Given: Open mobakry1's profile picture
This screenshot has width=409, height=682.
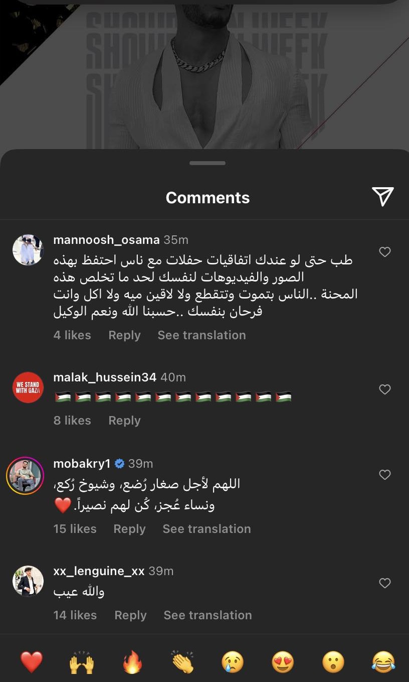Looking at the screenshot, I should click(25, 475).
